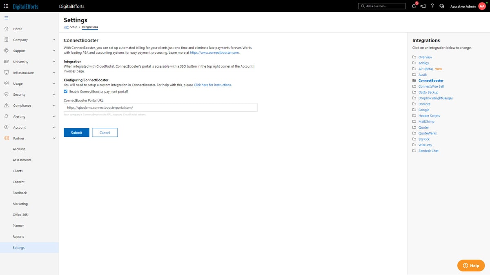Open Partner Assessments menu item

[22, 160]
